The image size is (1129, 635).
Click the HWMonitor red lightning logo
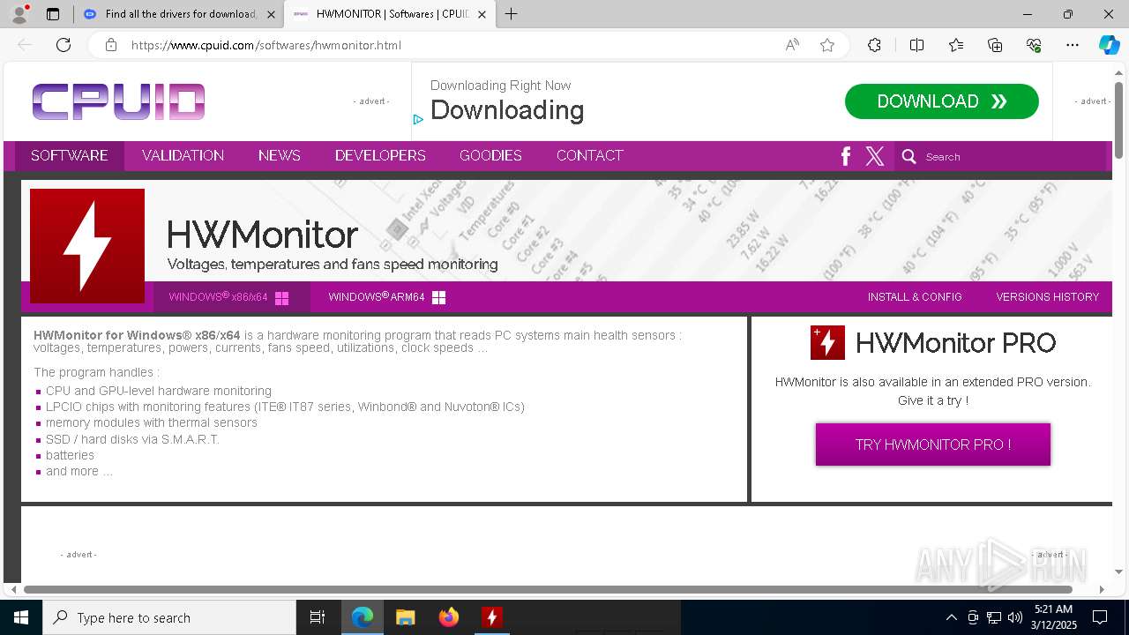tap(87, 246)
